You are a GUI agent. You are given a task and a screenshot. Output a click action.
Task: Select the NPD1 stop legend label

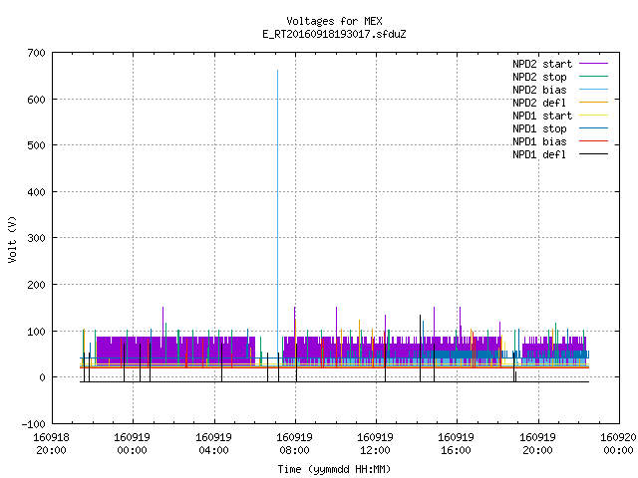[x=539, y=128]
